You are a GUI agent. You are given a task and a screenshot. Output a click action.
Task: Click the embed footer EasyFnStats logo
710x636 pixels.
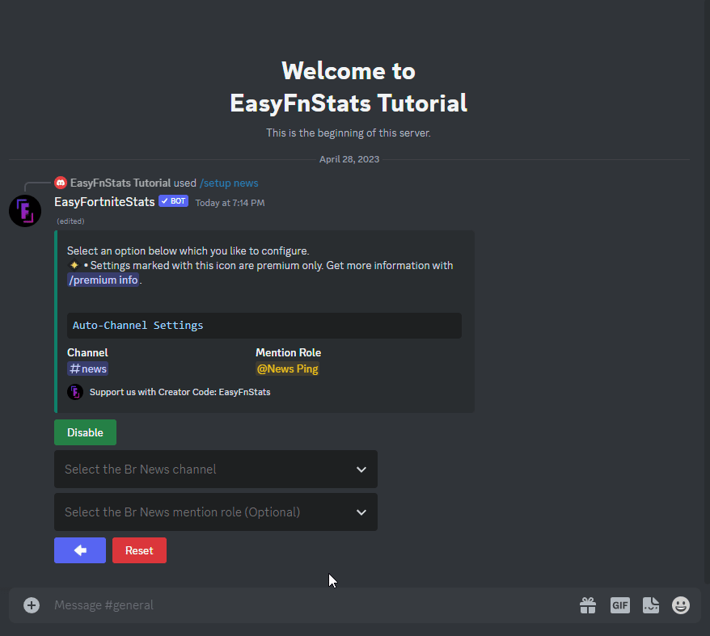point(75,392)
